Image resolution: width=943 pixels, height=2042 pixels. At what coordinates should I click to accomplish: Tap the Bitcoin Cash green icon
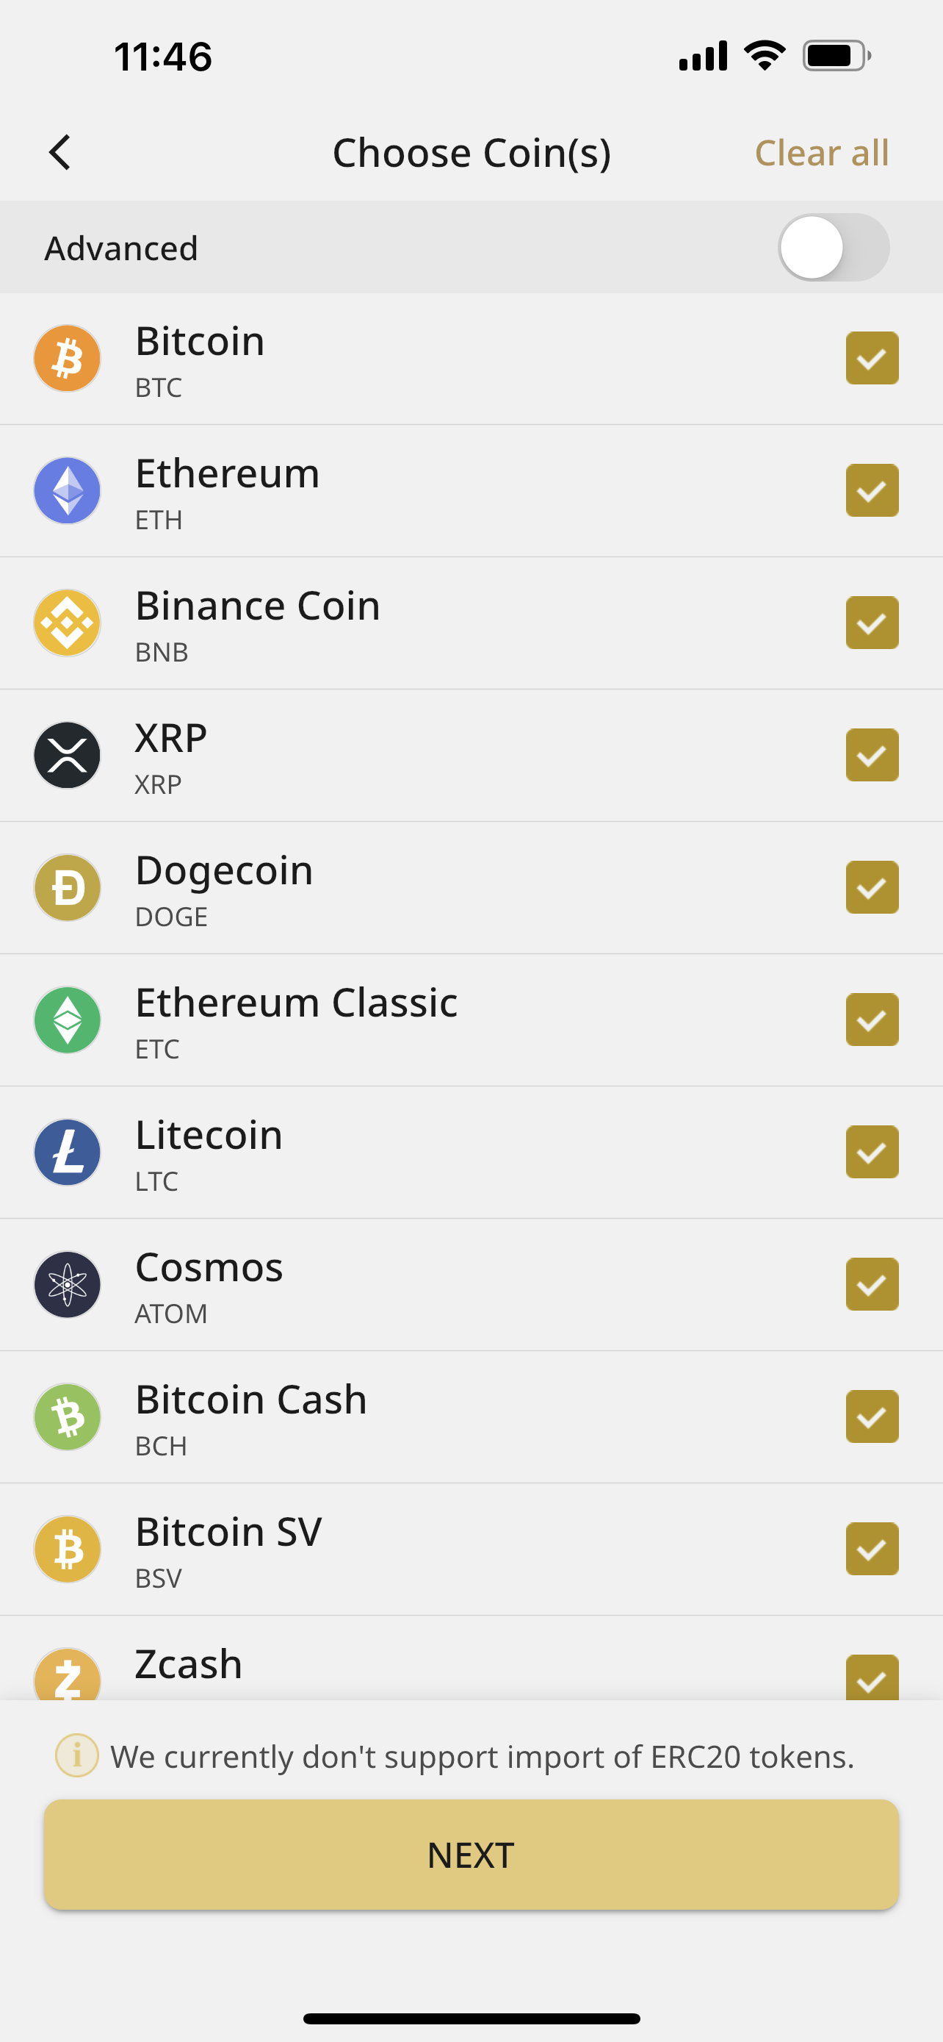point(68,1417)
